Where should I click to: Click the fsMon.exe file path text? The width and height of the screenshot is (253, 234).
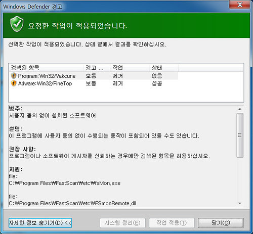[x=65, y=183]
